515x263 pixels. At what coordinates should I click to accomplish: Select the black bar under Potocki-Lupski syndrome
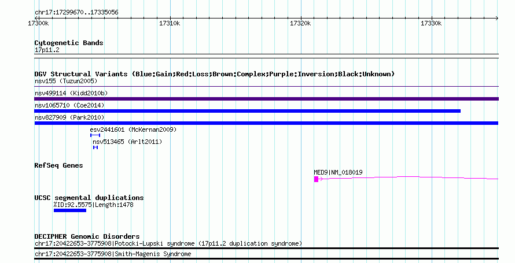[x=266, y=248]
